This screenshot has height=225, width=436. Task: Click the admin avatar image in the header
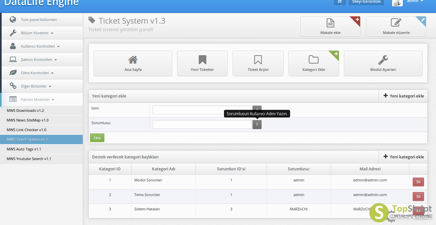pyautogui.click(x=397, y=2)
